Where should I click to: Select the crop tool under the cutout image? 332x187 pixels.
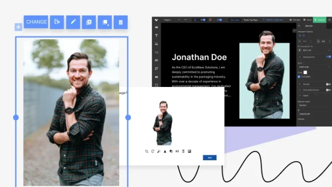click(146, 151)
